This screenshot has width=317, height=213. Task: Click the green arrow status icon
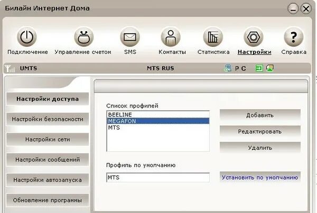pos(259,68)
